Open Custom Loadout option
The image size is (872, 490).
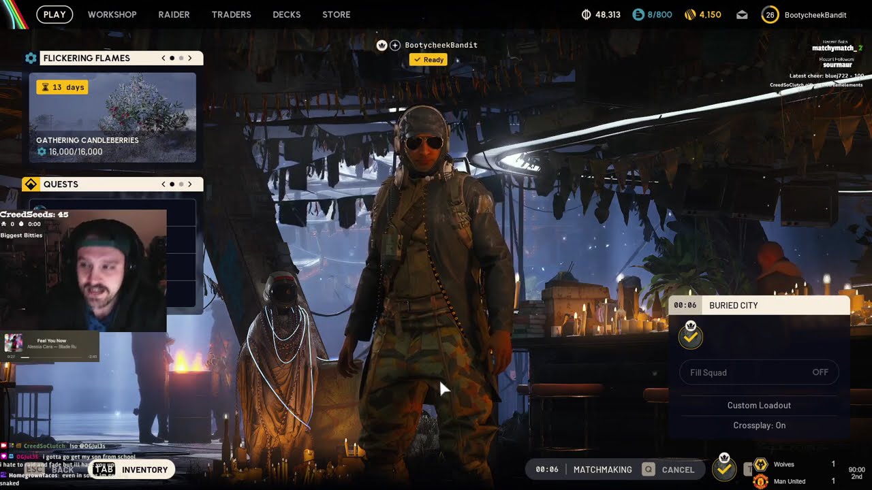(x=759, y=405)
